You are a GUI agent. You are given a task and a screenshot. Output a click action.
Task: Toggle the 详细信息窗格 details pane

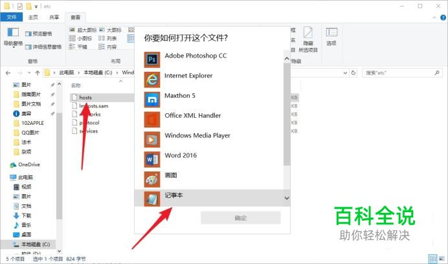point(43,47)
